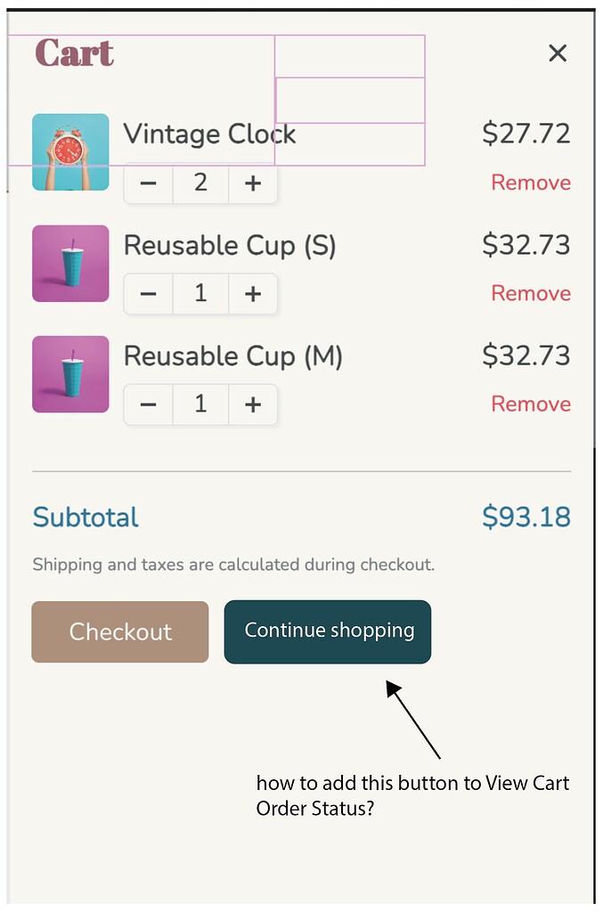Increase quantity of Vintage Clock

click(x=253, y=183)
